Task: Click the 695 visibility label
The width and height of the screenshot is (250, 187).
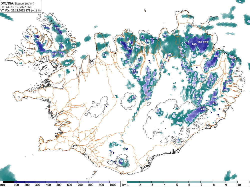Action: pyautogui.click(x=181, y=49)
